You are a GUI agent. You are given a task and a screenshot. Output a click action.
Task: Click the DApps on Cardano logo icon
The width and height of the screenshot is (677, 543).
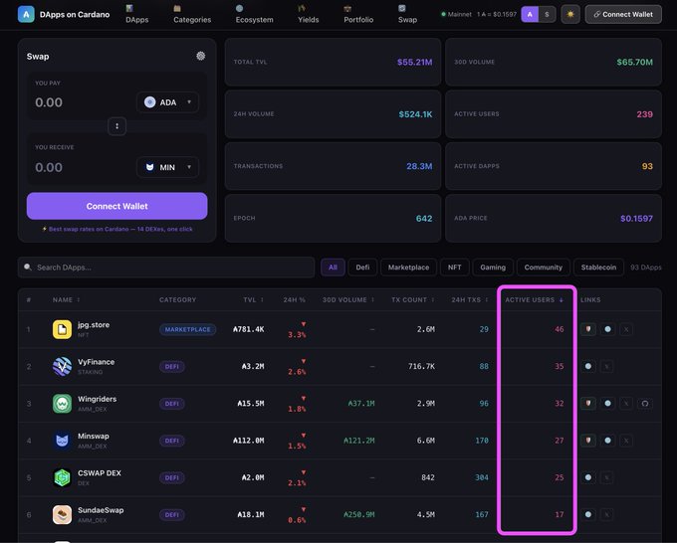pos(26,14)
